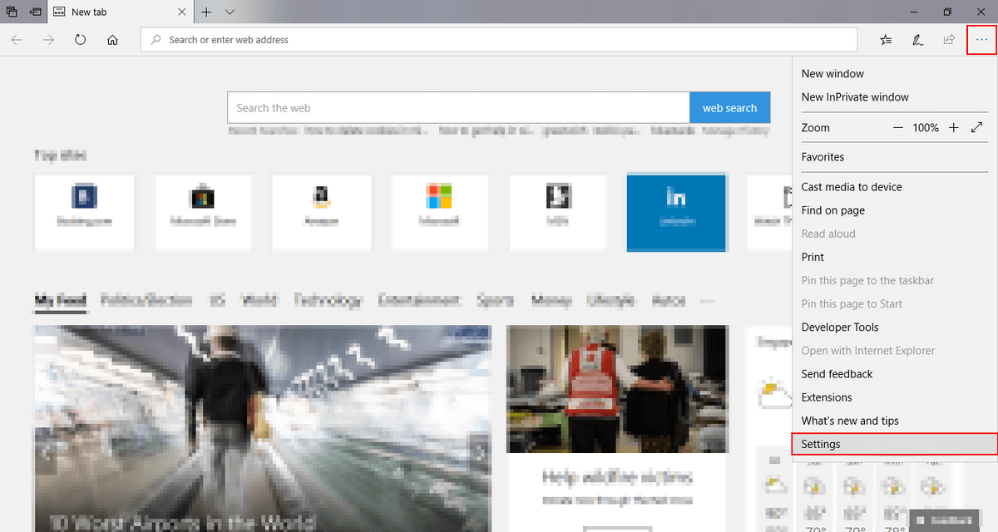Open new tab with plus icon
The width and height of the screenshot is (998, 532).
206,12
